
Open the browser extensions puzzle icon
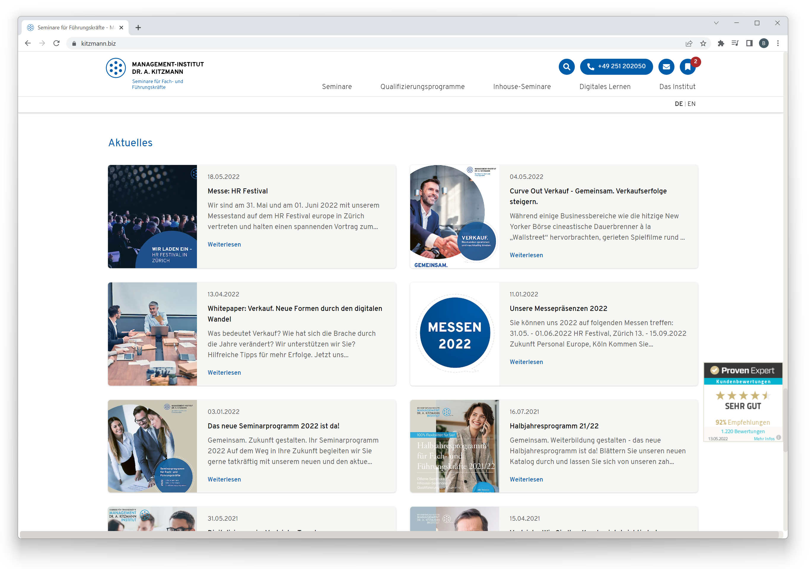tap(721, 43)
